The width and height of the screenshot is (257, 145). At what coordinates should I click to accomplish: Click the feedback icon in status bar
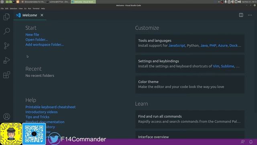tap(243, 142)
